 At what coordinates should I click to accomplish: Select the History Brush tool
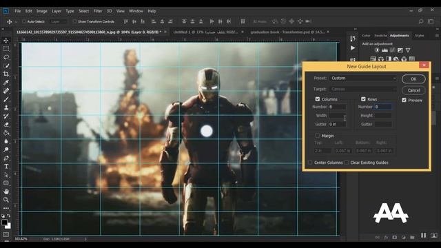click(x=6, y=116)
